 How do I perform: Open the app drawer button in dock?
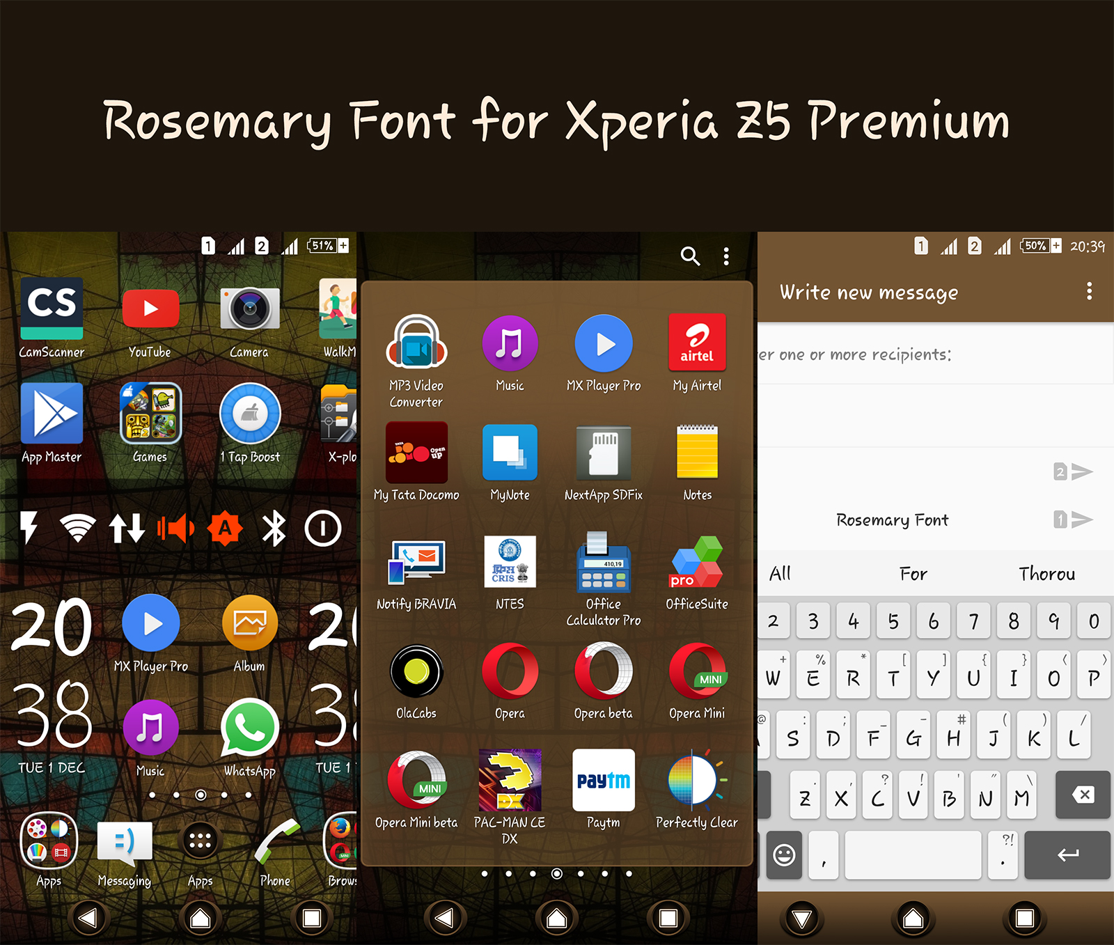click(200, 841)
